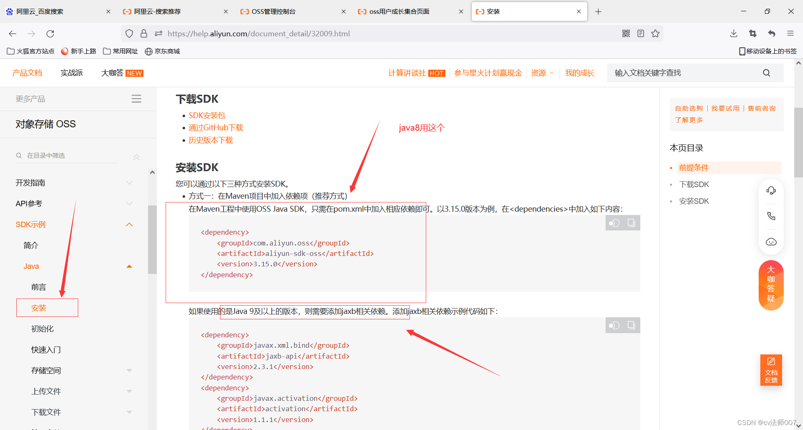The height and width of the screenshot is (430, 803).
Task: Click the screenshot crop tool icon
Action: point(753,33)
